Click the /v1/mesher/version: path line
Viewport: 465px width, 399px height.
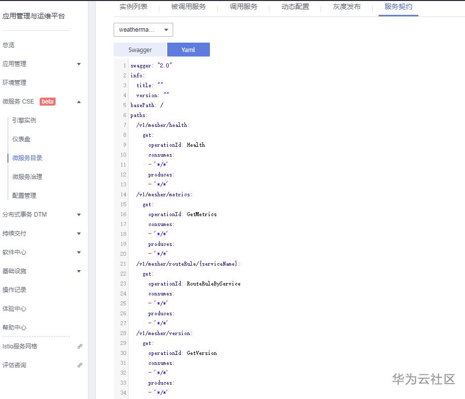(164, 333)
